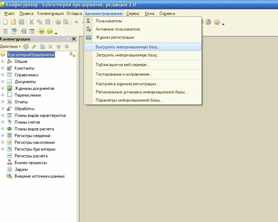
Task: Click the Copy toolbar icon
Action: click(40, 22)
